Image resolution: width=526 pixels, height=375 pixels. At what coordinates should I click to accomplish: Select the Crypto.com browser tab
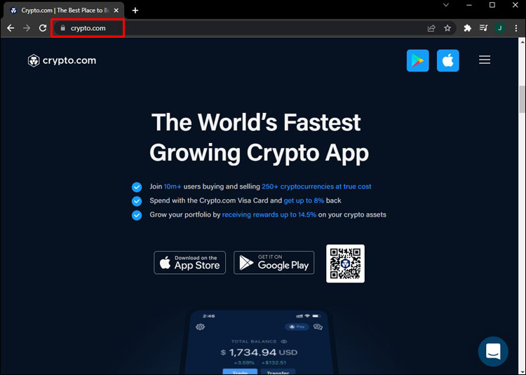pyautogui.click(x=64, y=11)
